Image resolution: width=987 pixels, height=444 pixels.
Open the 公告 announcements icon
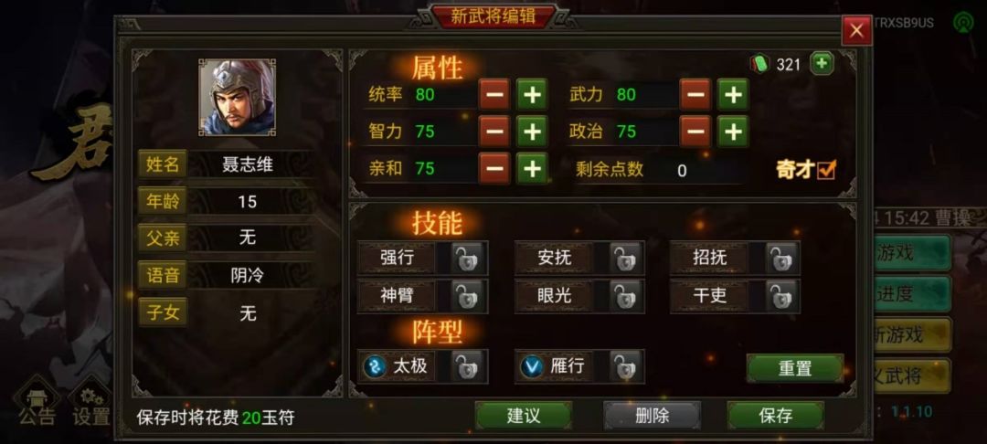pos(37,403)
